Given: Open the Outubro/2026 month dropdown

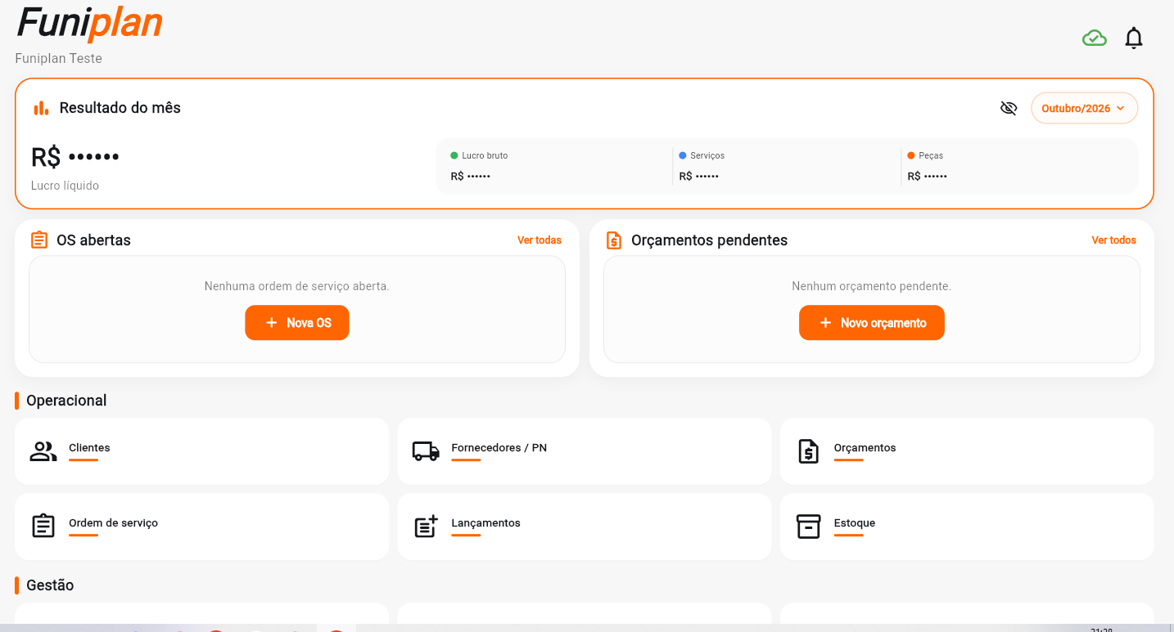Looking at the screenshot, I should tap(1084, 108).
